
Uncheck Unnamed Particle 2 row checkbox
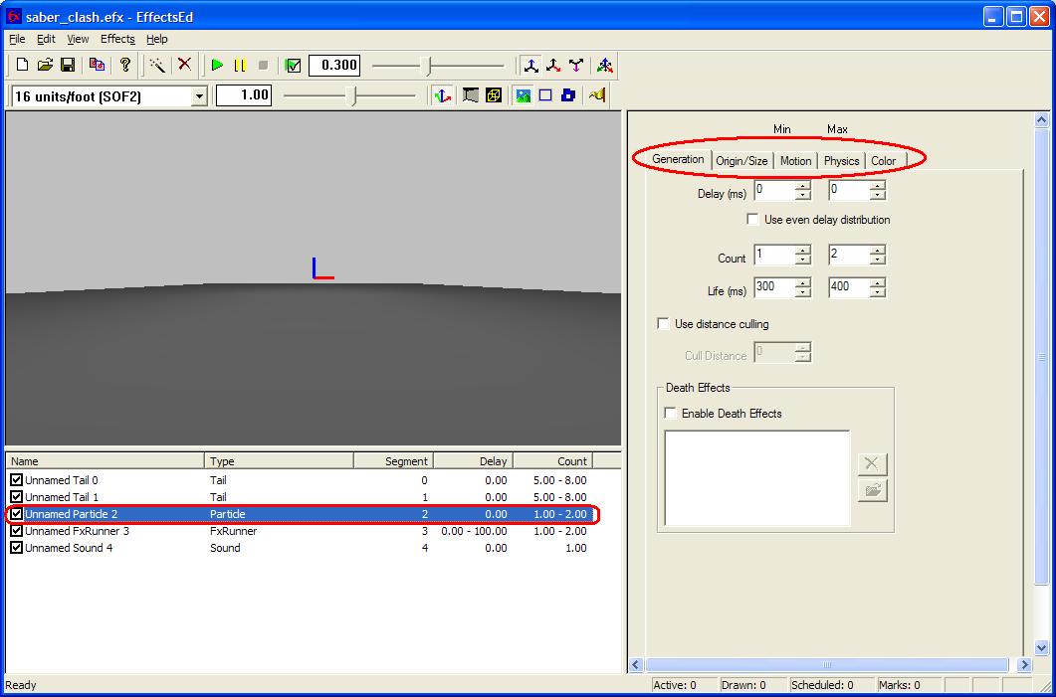(17, 514)
